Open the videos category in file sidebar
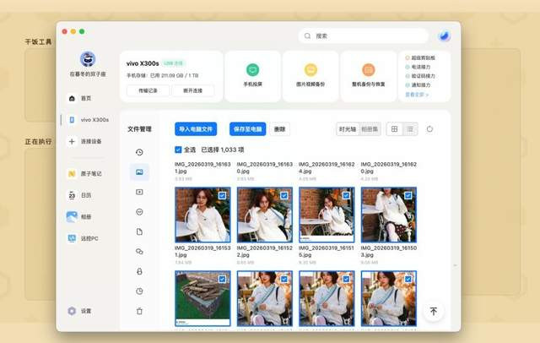This screenshot has height=343, width=540. [139, 192]
